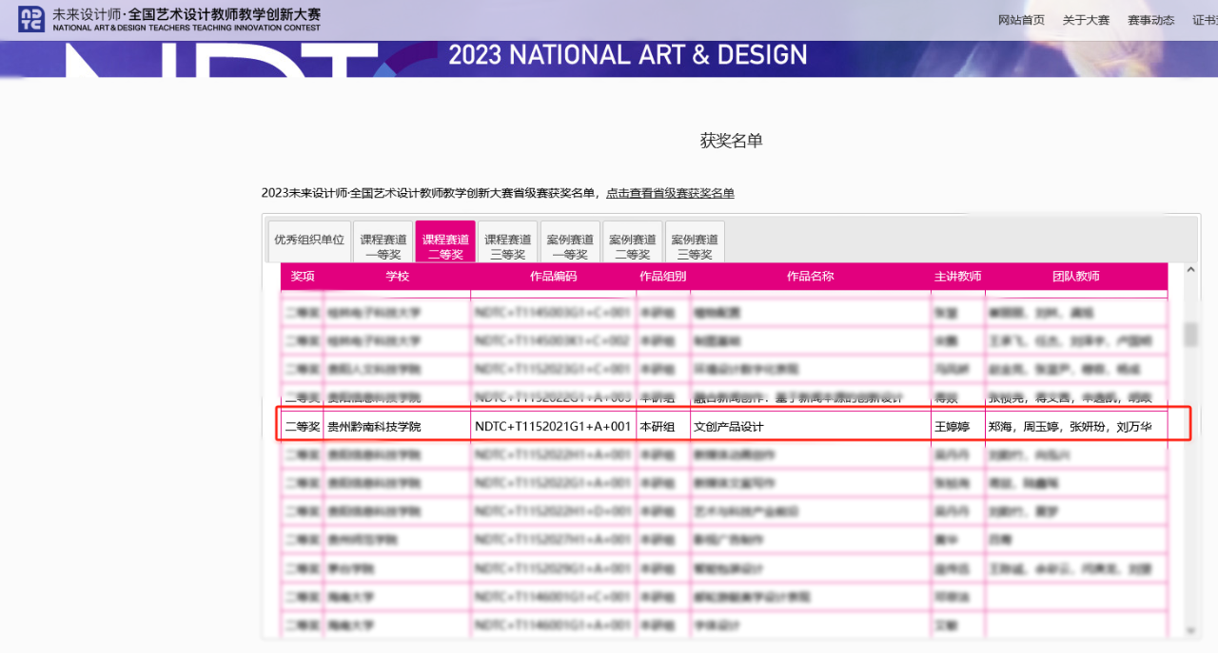Screen dimensions: 1218x653
Task: Open the 课程赛道三等奖 tab
Action: 507,246
